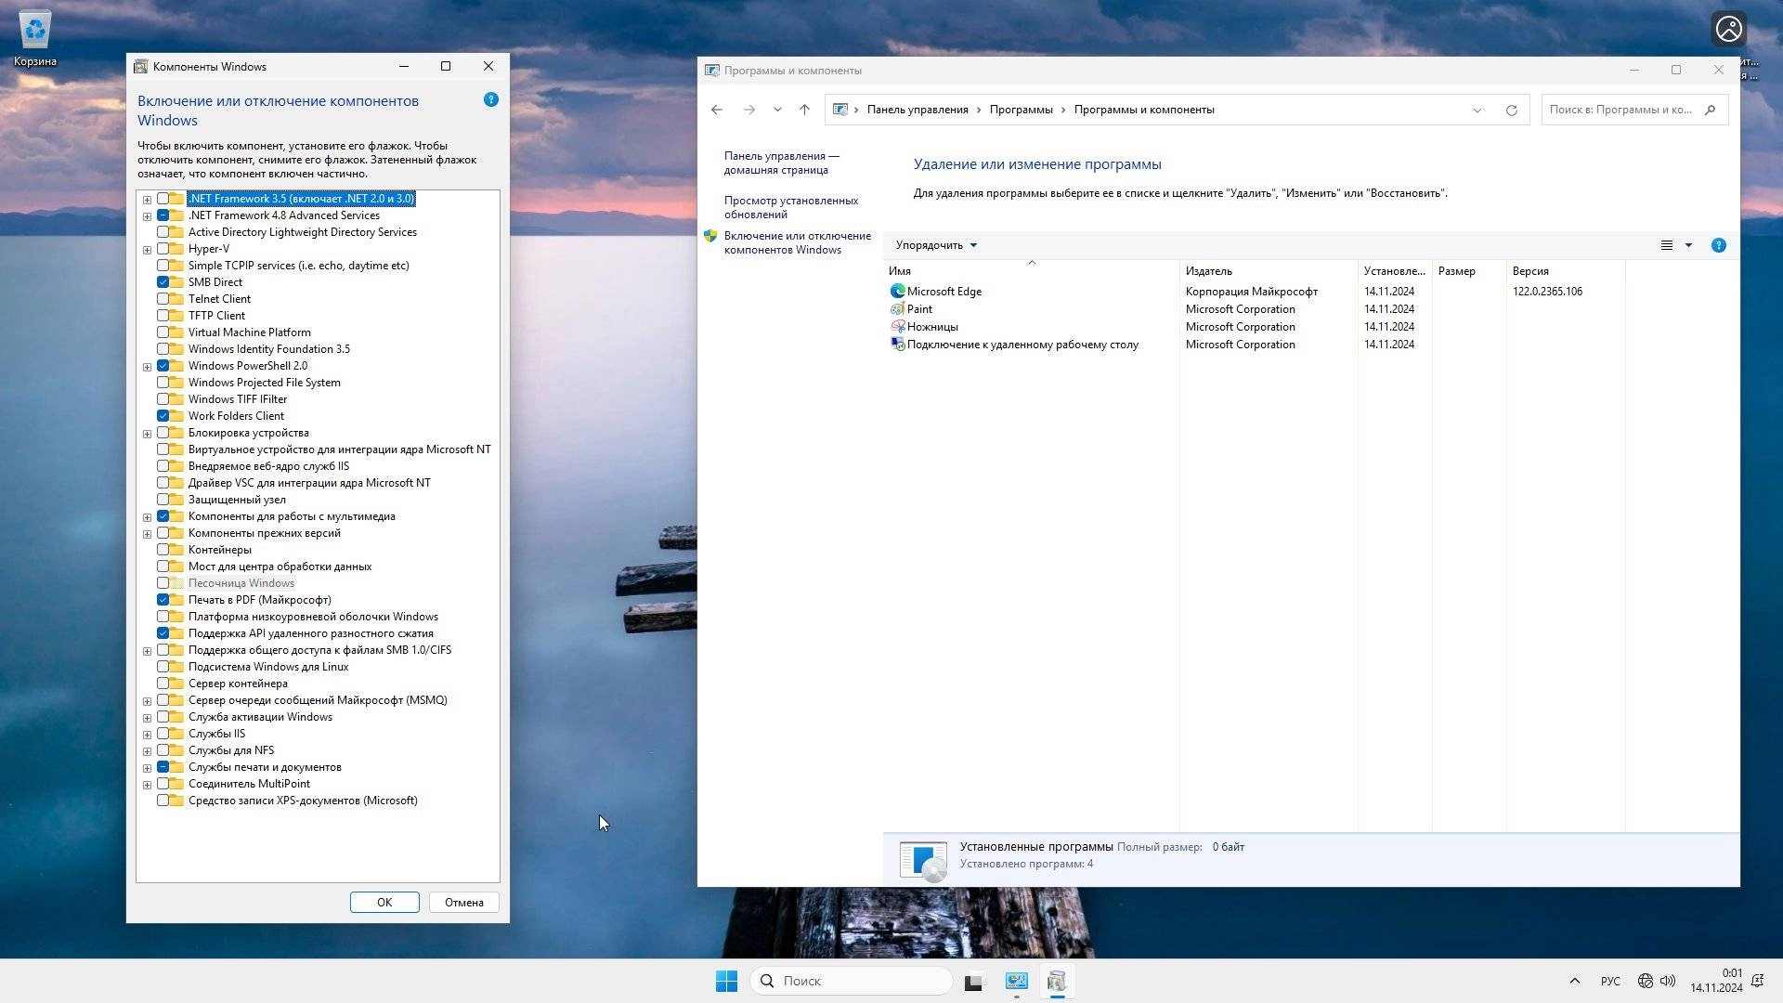Click the shield icon beside Windows components link
The width and height of the screenshot is (1783, 1003).
(x=710, y=236)
